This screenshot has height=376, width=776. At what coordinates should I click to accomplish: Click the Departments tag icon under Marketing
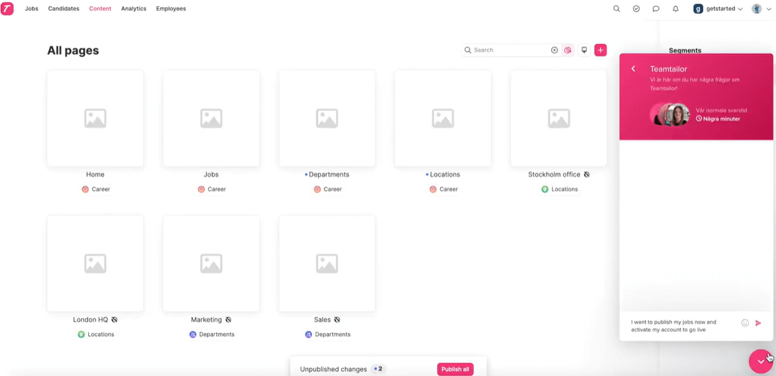193,334
